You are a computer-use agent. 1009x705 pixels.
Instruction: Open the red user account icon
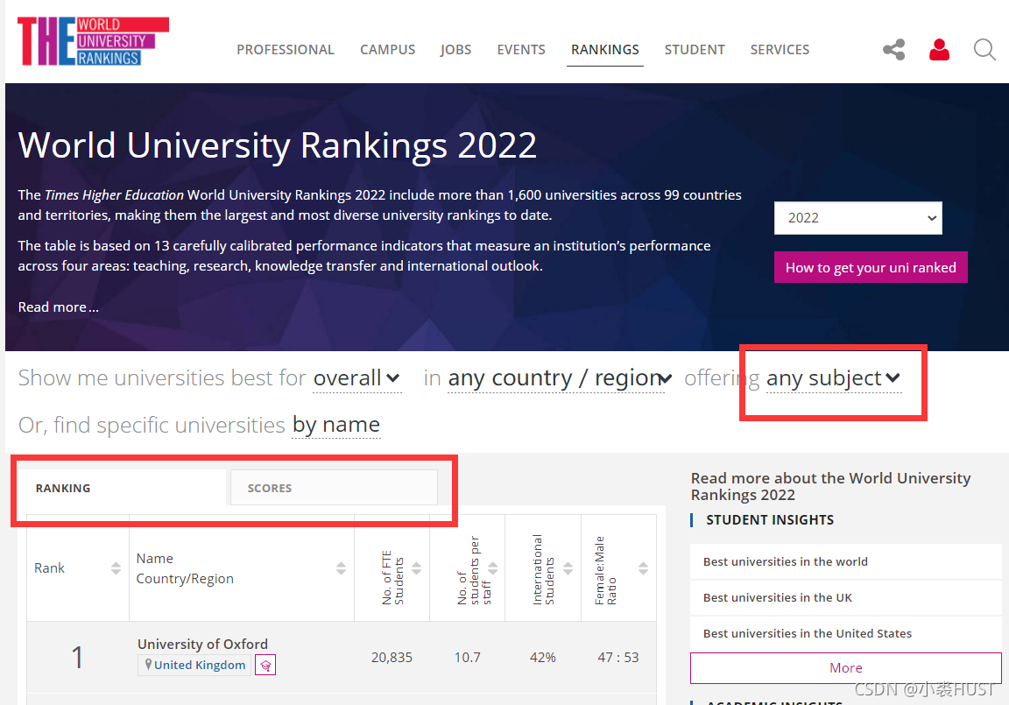pyautogui.click(x=940, y=50)
